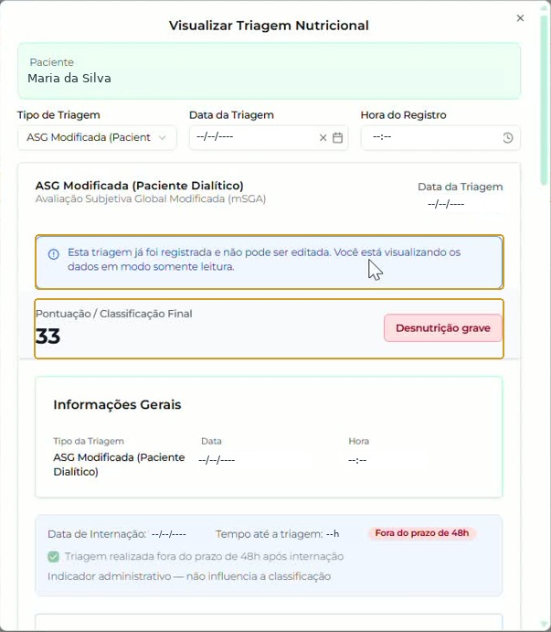Viewport: 551px width, 632px height.
Task: Click the Desnutrição grave classification badge
Action: (442, 328)
